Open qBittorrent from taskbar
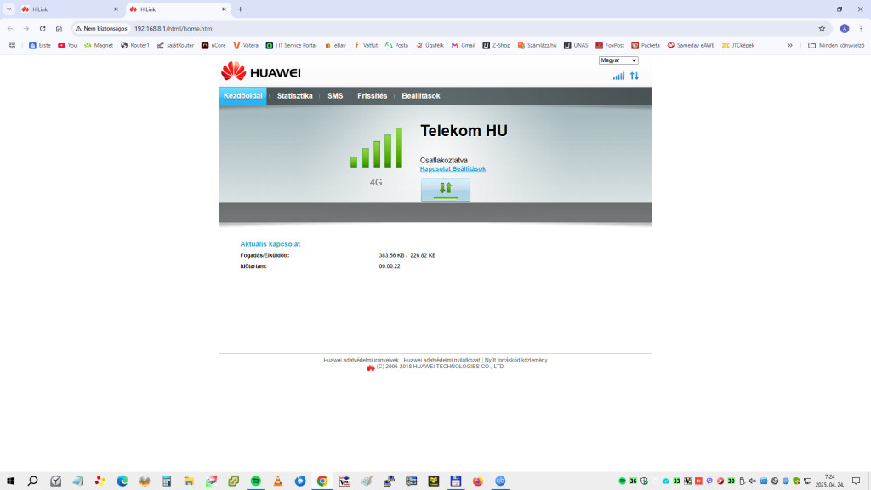 (x=500, y=481)
